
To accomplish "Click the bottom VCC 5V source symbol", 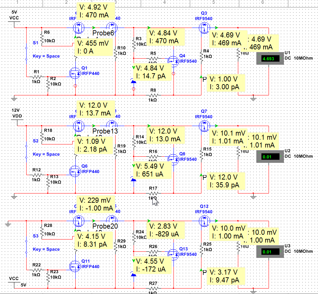I will [14, 282].
